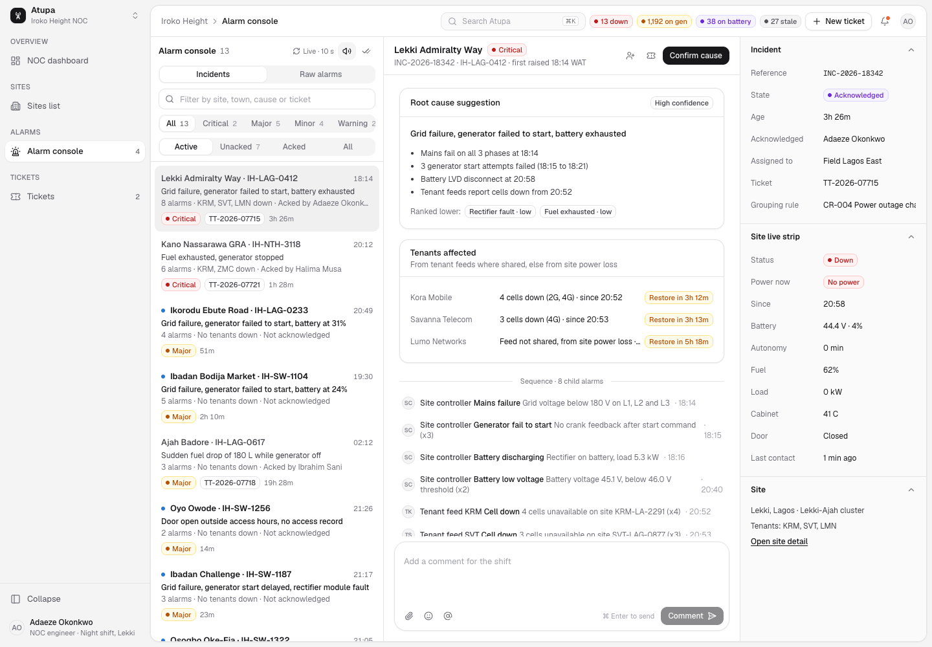Attach a file with the paperclip icon
This screenshot has width=932, height=647.
pos(409,616)
